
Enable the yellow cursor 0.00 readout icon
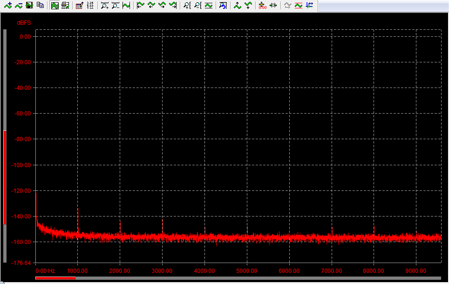coord(262,5)
